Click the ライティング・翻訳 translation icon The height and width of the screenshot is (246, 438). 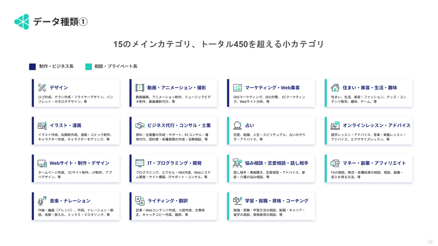point(139,200)
